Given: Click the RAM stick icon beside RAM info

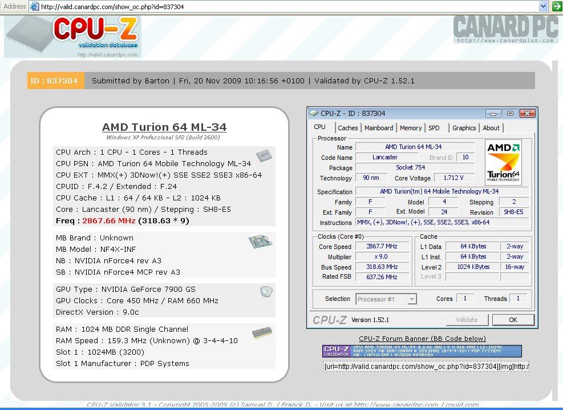Looking at the screenshot, I should [x=262, y=333].
